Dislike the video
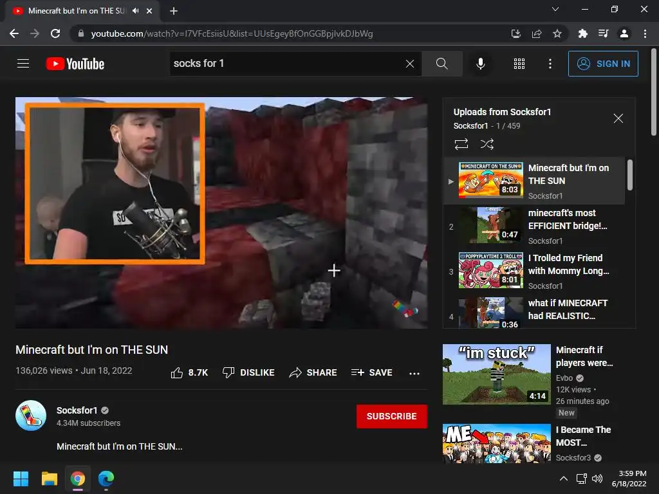Viewport: 659px width, 494px height. (248, 372)
